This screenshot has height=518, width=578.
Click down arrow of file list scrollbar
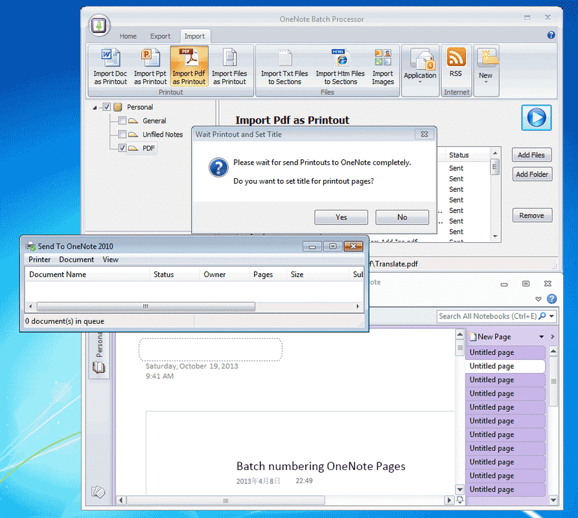tap(495, 236)
